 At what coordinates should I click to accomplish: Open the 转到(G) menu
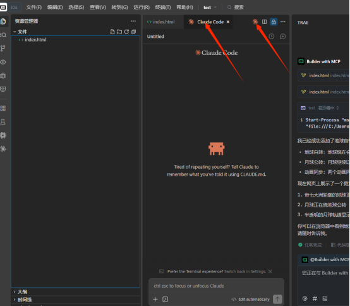pyautogui.click(x=119, y=8)
